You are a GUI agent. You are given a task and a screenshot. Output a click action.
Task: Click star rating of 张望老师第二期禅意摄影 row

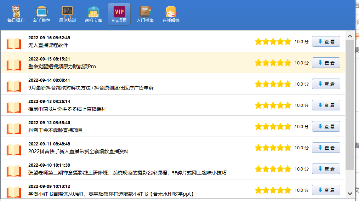click(x=273, y=169)
